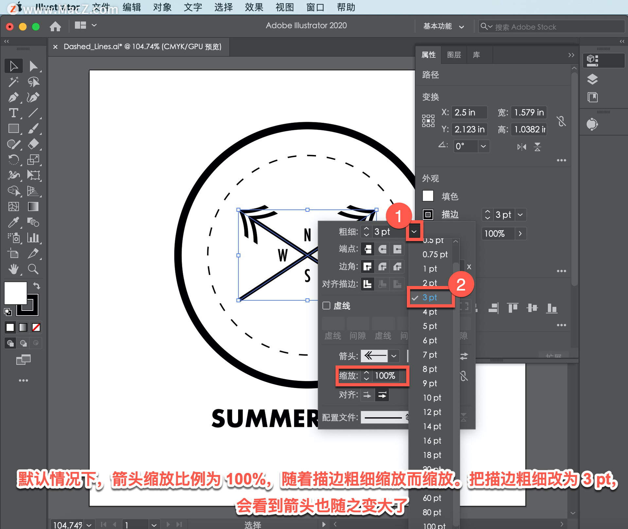Choose miter join for 边角

click(368, 267)
